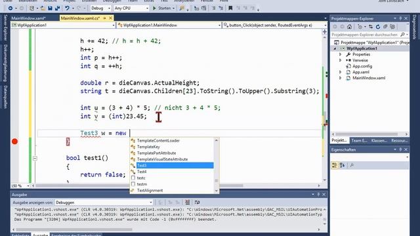Image resolution: width=420 pixels, height=236 pixels.
Task: Switch to the MainWindow.xaml* tab
Action: pos(28,18)
